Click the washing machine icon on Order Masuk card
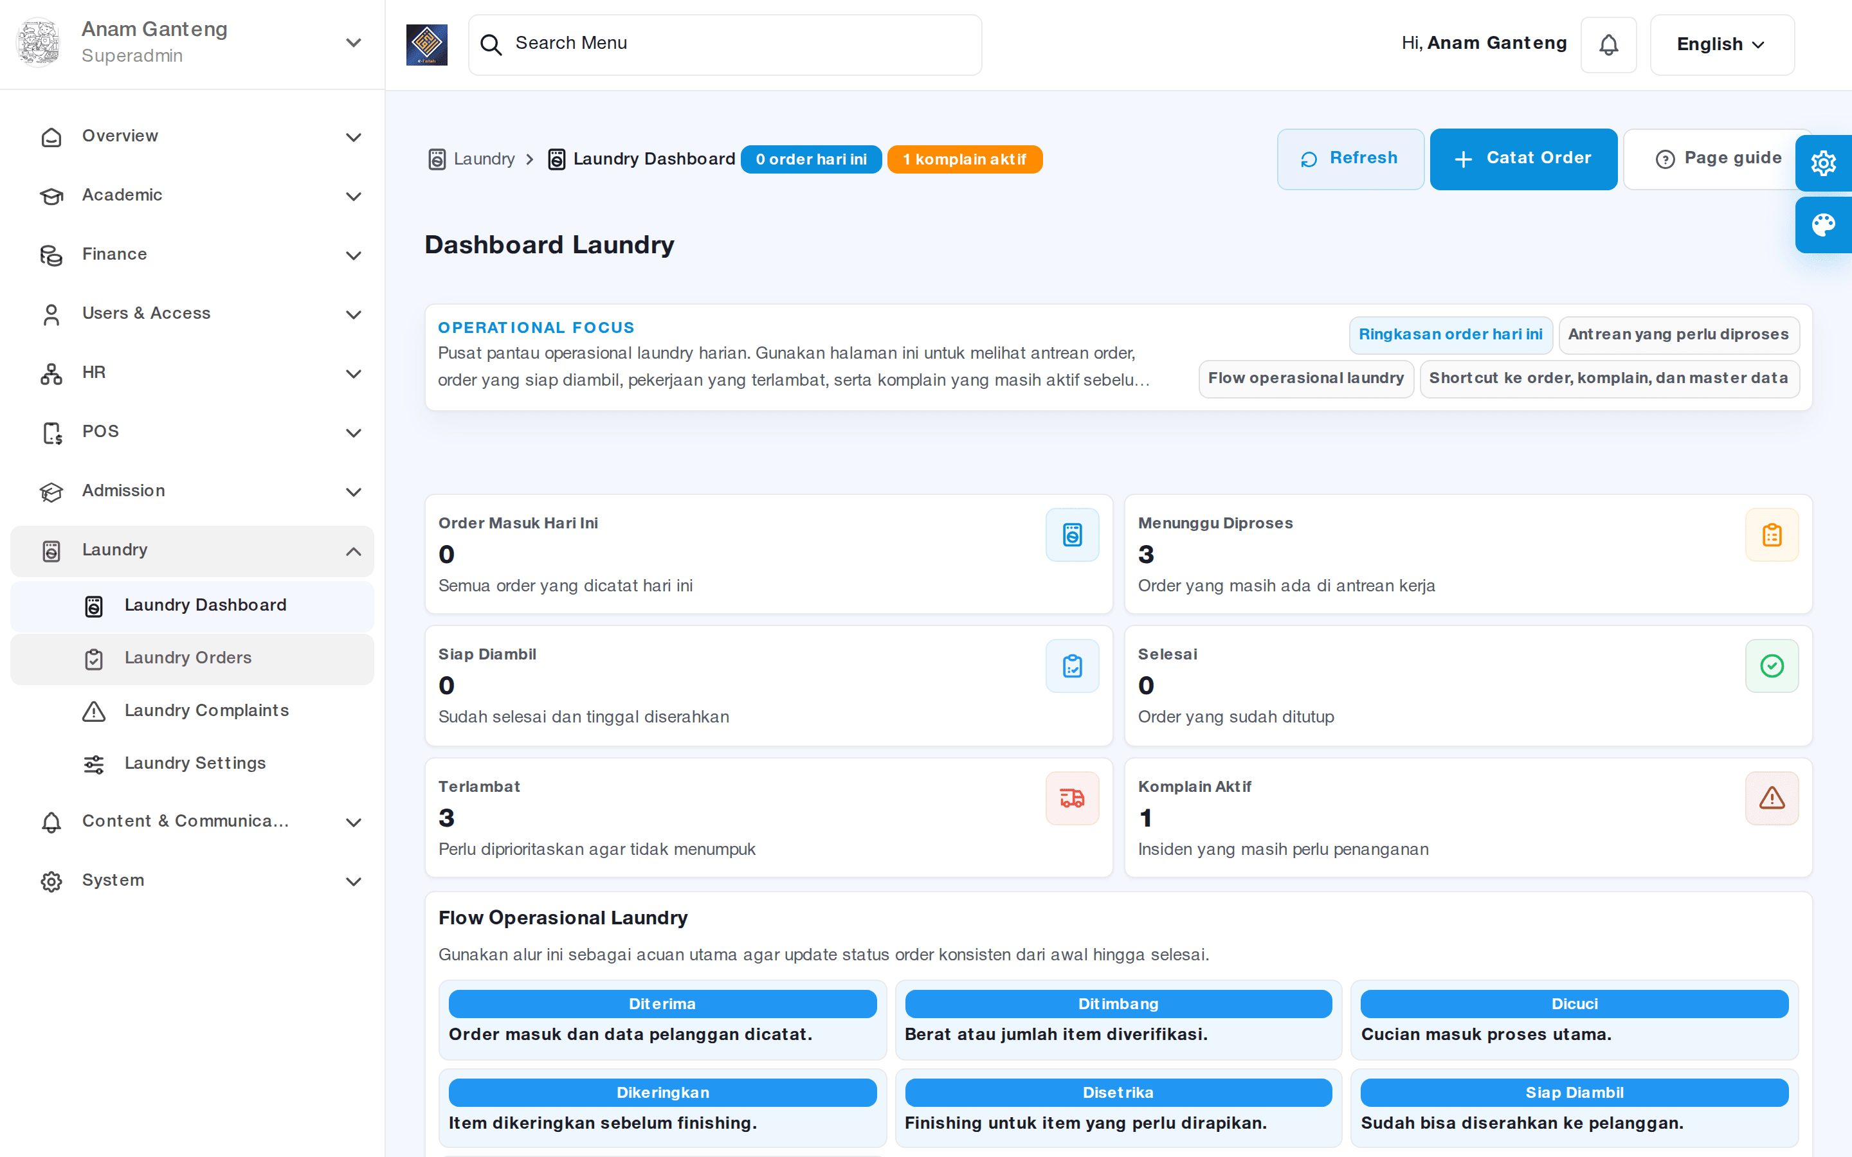The image size is (1852, 1157). click(1072, 535)
